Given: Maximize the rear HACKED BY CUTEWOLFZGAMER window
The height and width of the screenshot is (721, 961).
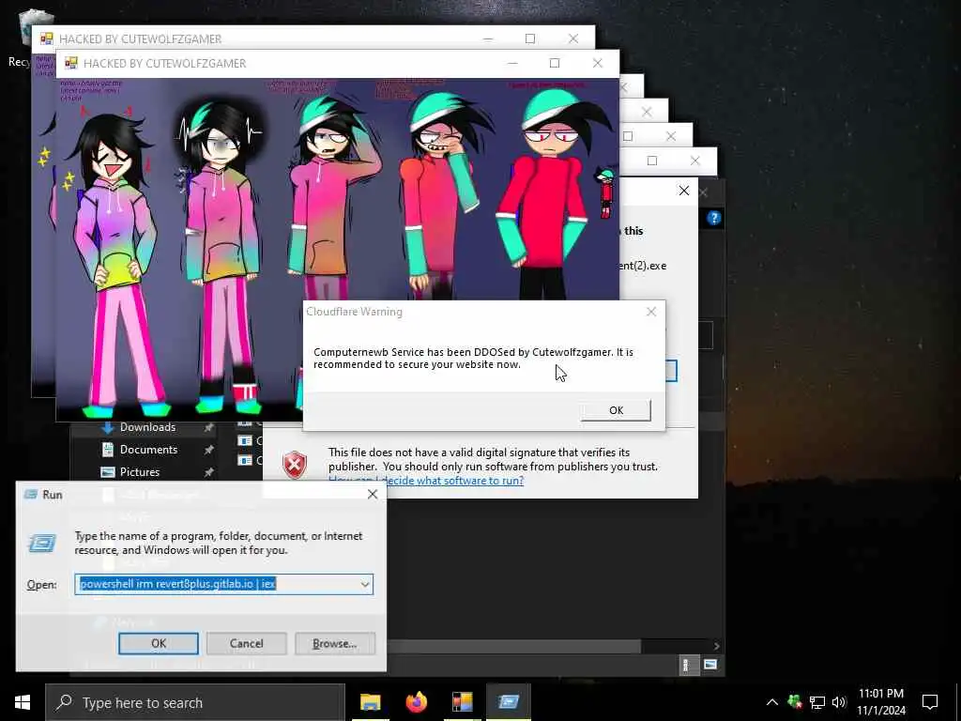Looking at the screenshot, I should [530, 38].
